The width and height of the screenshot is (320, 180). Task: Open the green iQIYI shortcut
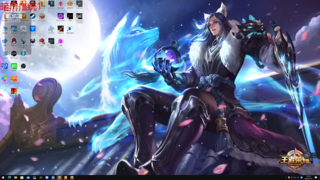[14, 66]
